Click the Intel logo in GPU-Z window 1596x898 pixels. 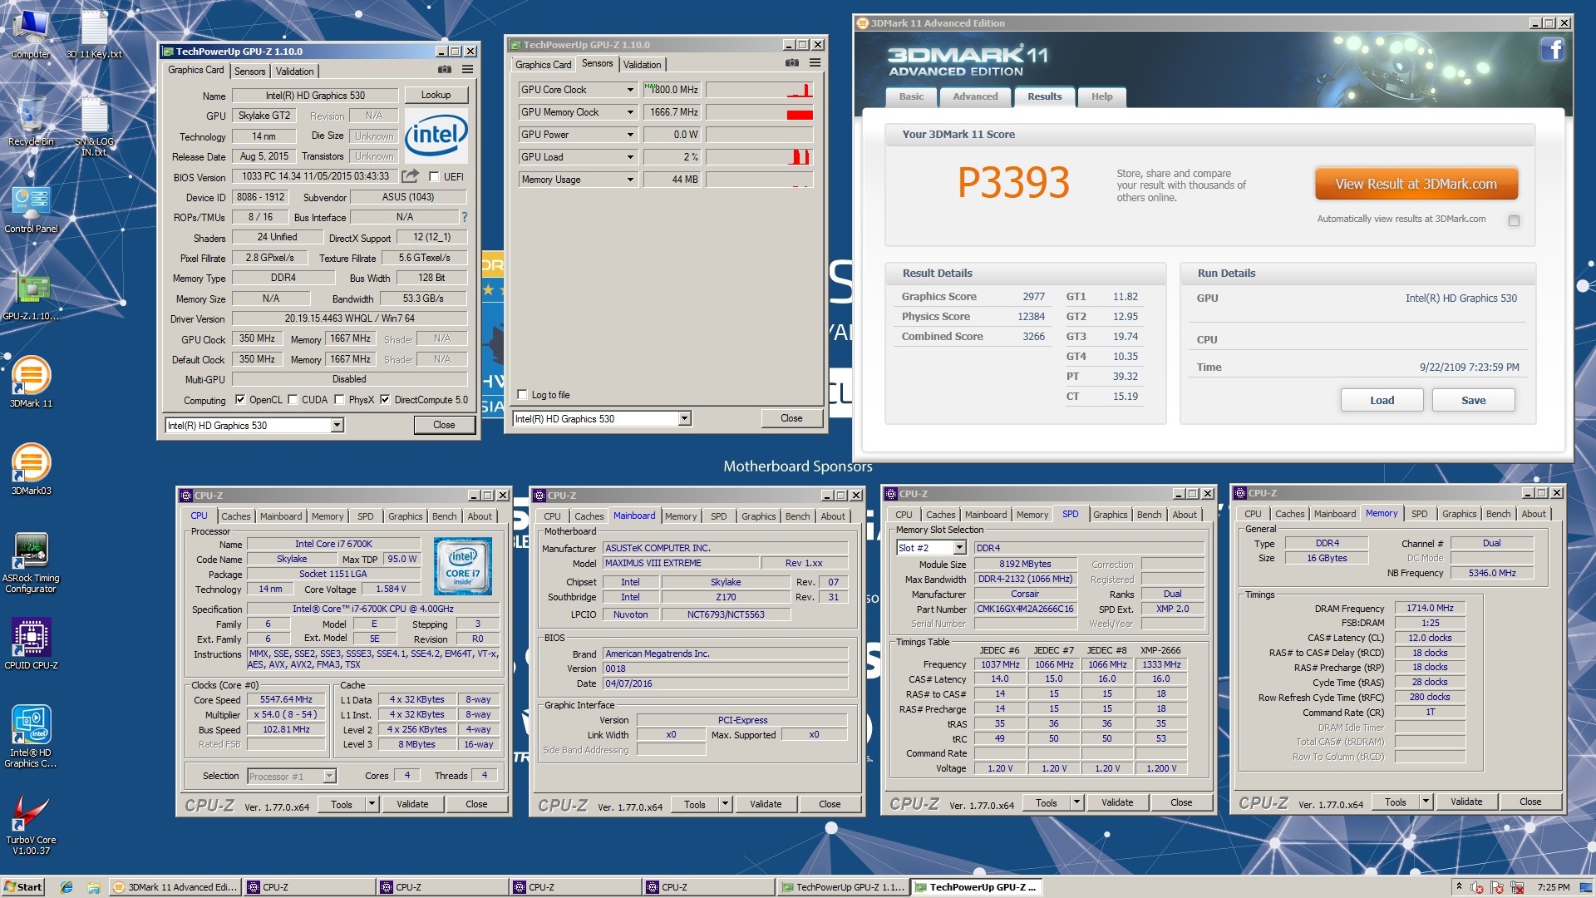(436, 136)
